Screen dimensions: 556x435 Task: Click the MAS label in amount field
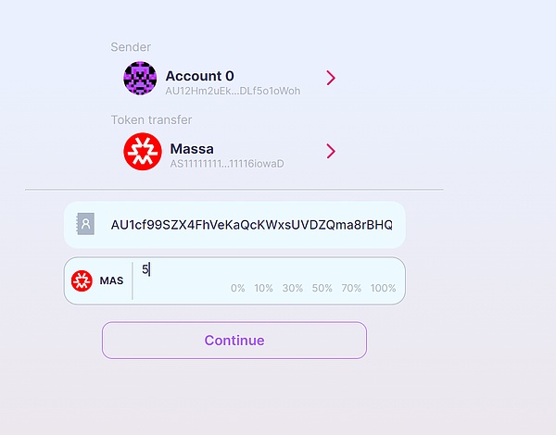pos(111,280)
